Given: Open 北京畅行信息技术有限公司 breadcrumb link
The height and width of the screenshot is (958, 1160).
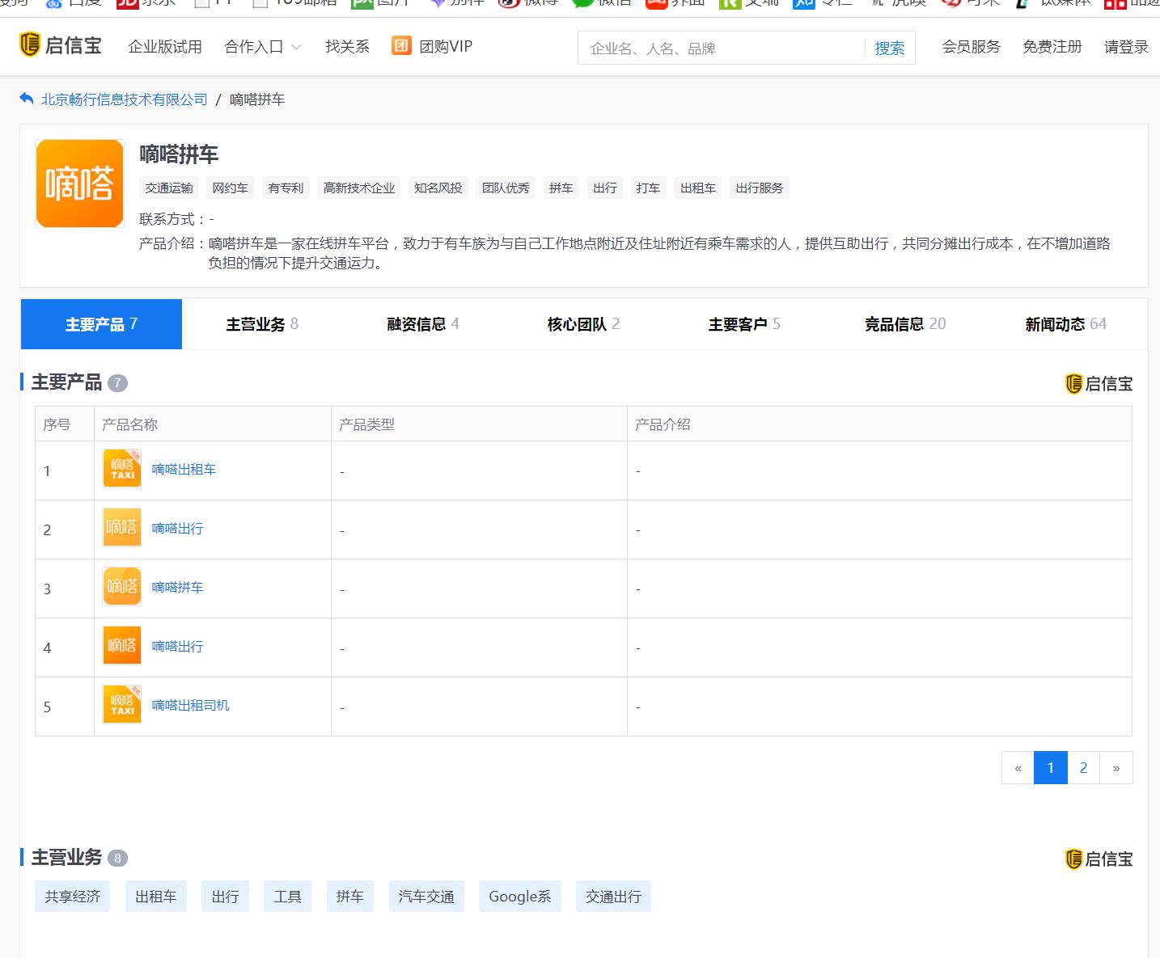Looking at the screenshot, I should [125, 99].
